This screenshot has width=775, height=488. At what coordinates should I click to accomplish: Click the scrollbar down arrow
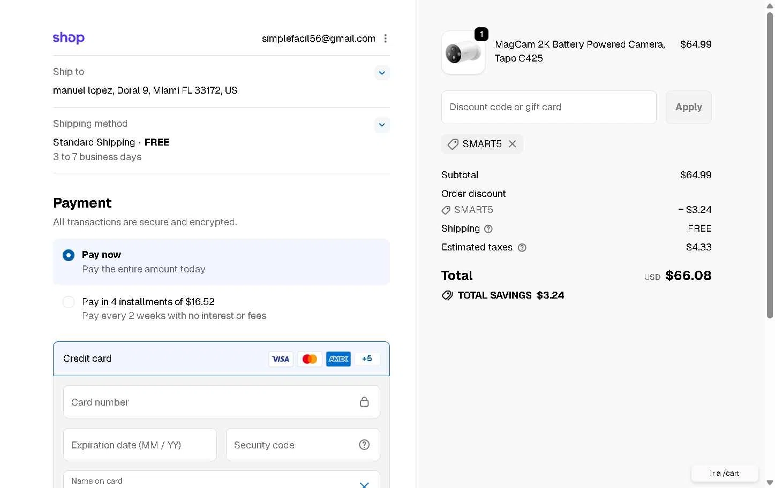pyautogui.click(x=770, y=483)
